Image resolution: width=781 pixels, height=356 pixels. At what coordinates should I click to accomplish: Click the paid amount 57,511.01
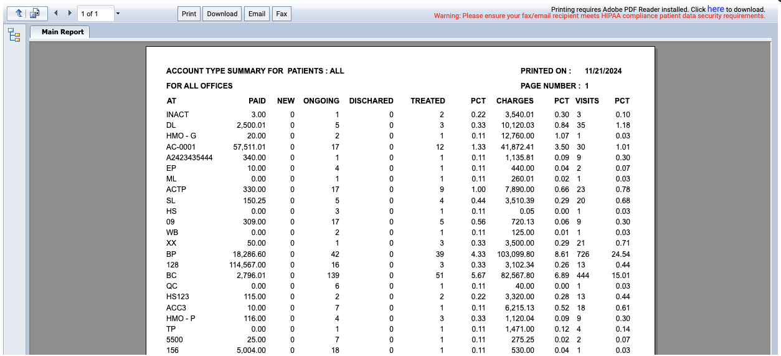[250, 147]
